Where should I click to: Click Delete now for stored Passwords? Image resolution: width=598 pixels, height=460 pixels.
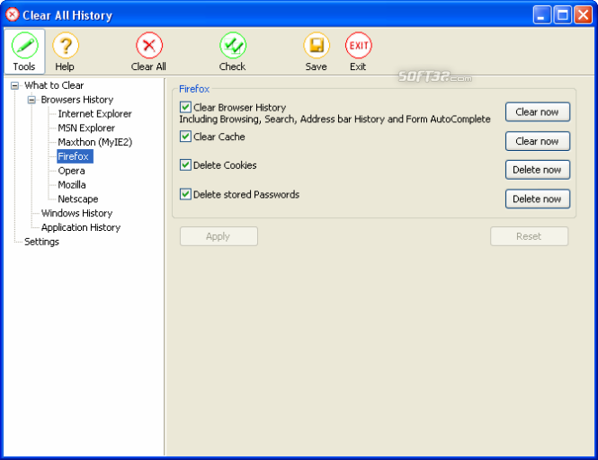[x=538, y=199]
